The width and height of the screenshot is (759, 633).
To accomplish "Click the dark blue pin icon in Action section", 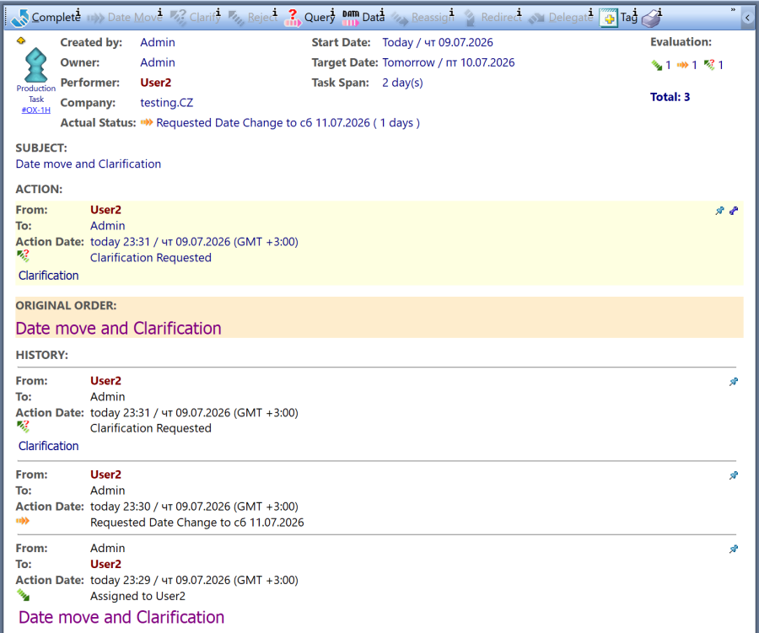I will 734,211.
